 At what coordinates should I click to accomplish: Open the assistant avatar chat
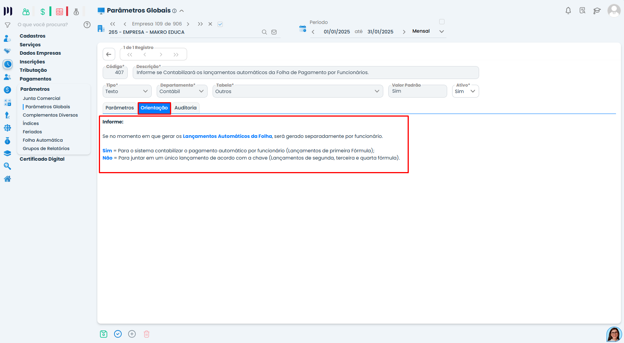coord(614,334)
